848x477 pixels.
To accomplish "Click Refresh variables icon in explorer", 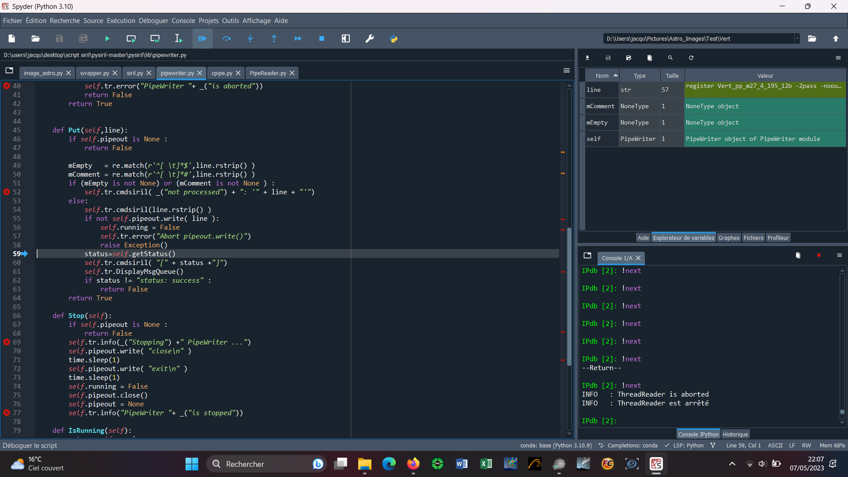I will [691, 58].
